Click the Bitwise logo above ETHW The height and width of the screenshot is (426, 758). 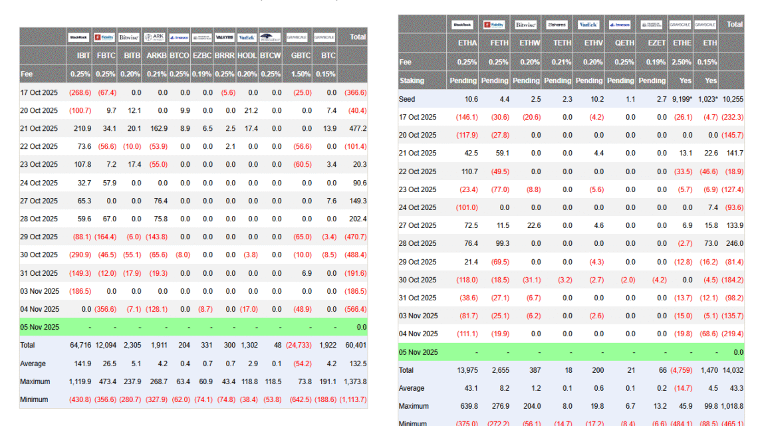coord(525,25)
